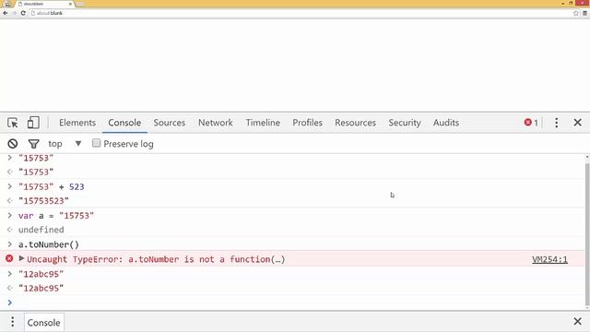Screen dimensions: 590x332
Task: Click the undefined result line
Action: click(x=41, y=230)
